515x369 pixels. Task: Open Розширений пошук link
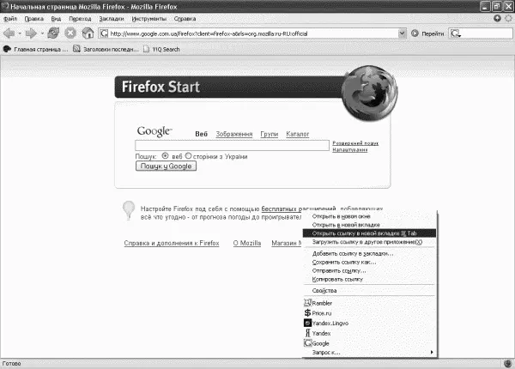(355, 143)
